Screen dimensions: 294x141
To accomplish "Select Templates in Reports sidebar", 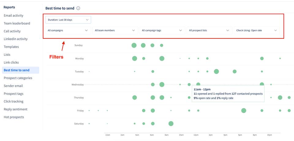I will [x=11, y=47].
